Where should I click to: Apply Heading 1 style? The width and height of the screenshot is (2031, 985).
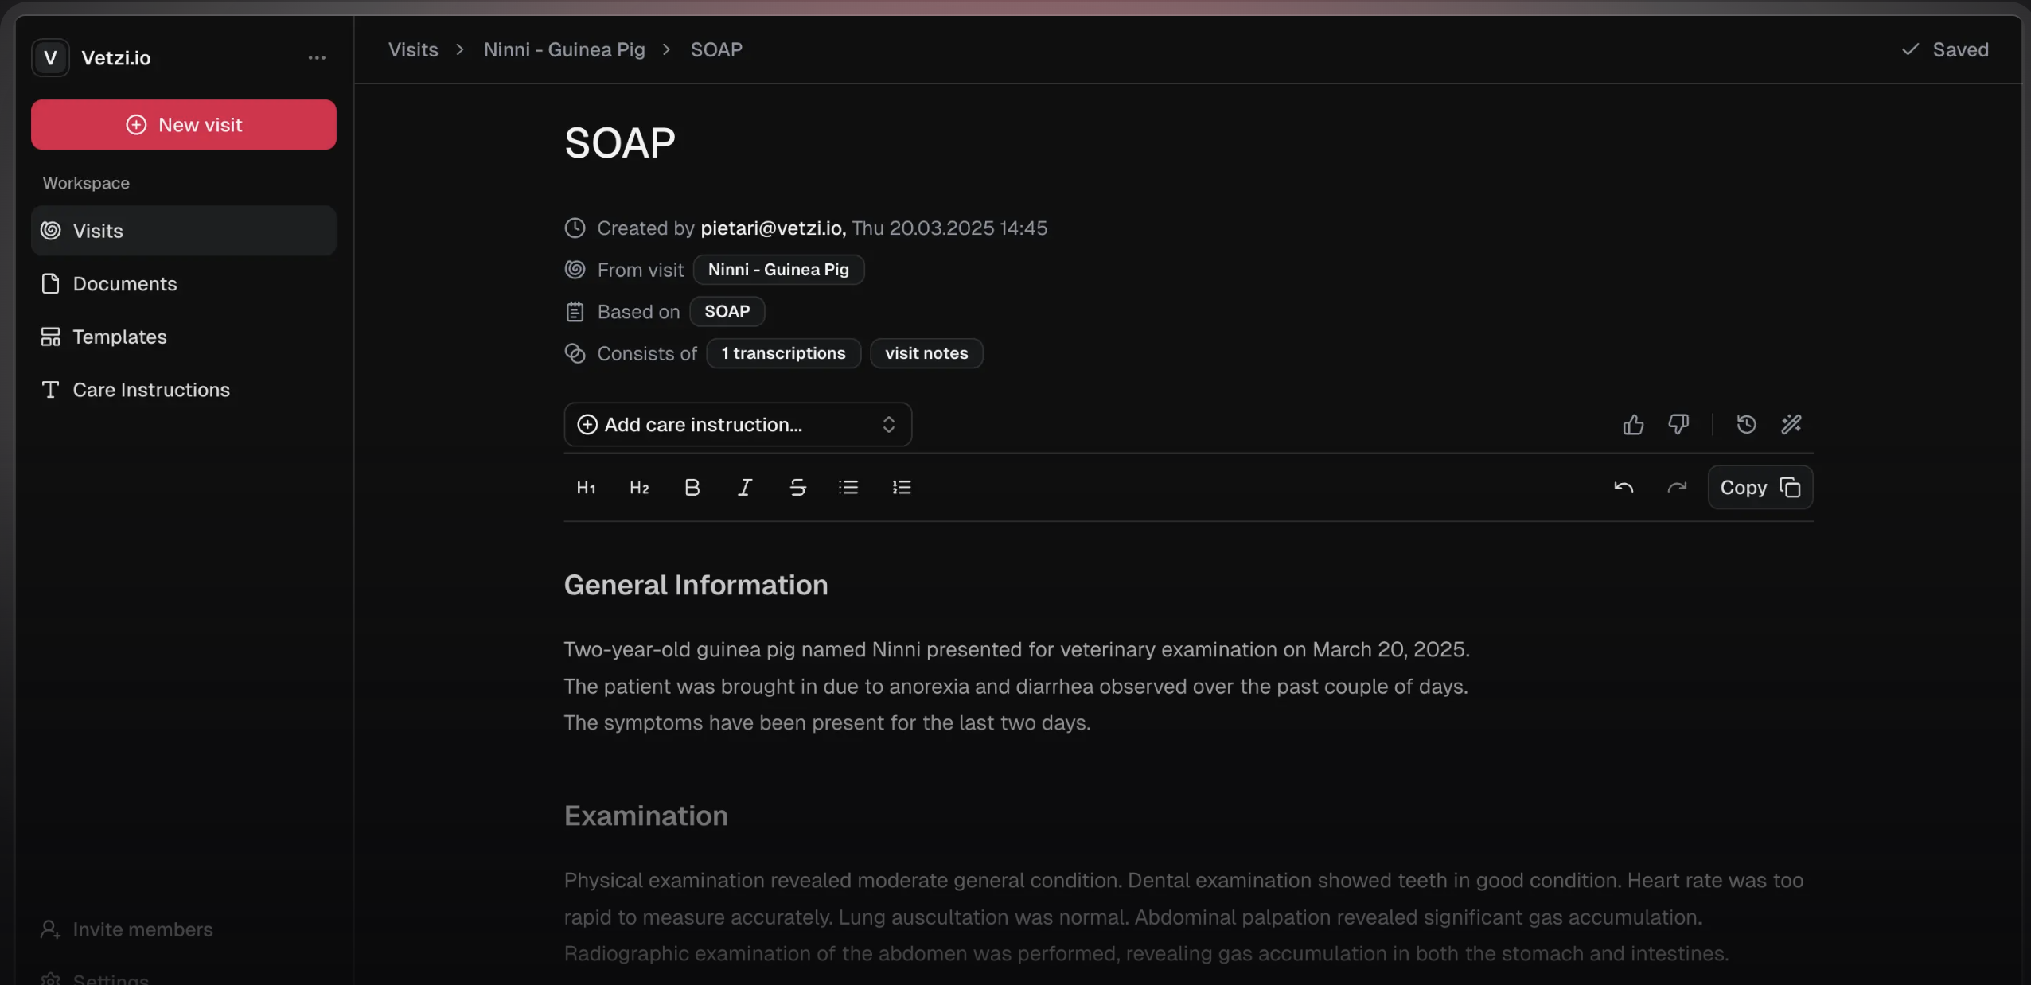[586, 487]
